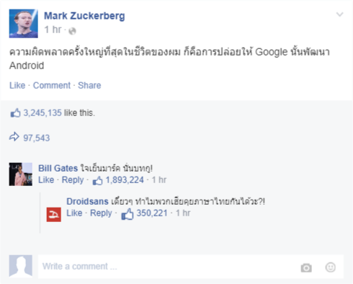Like the Bill Gates comment
The image size is (353, 284).
(x=46, y=179)
